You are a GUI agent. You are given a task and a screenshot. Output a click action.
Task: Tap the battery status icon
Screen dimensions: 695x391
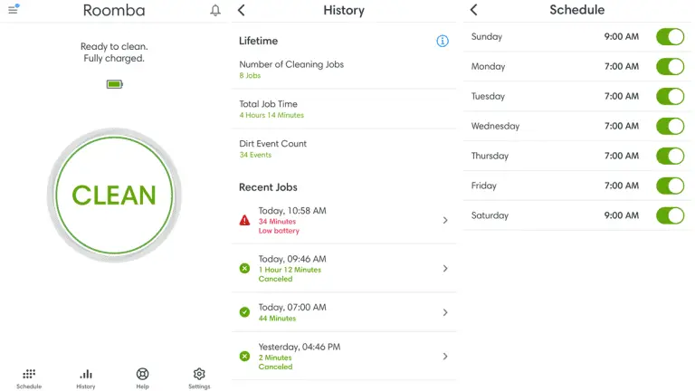tap(114, 84)
